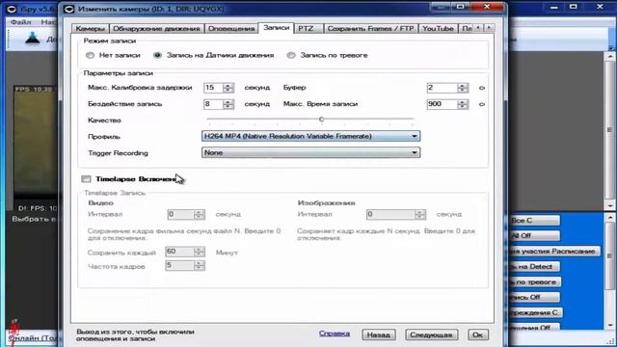
Task: Choose 'Запись по тревоге' recording mode
Action: [291, 56]
